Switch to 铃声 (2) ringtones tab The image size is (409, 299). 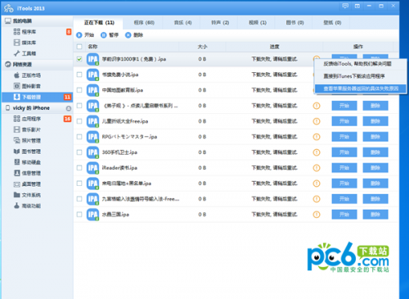point(220,23)
